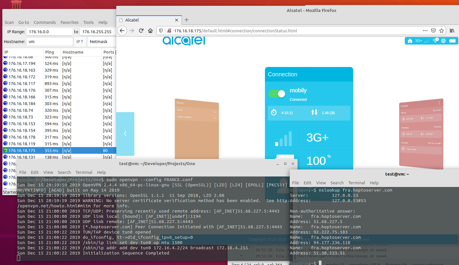
Task: Bookmark this page with the star
Action: coord(442,31)
